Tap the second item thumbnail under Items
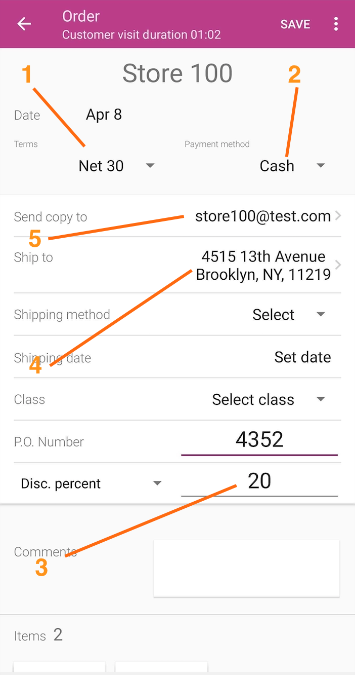The height and width of the screenshot is (675, 355). (161, 667)
